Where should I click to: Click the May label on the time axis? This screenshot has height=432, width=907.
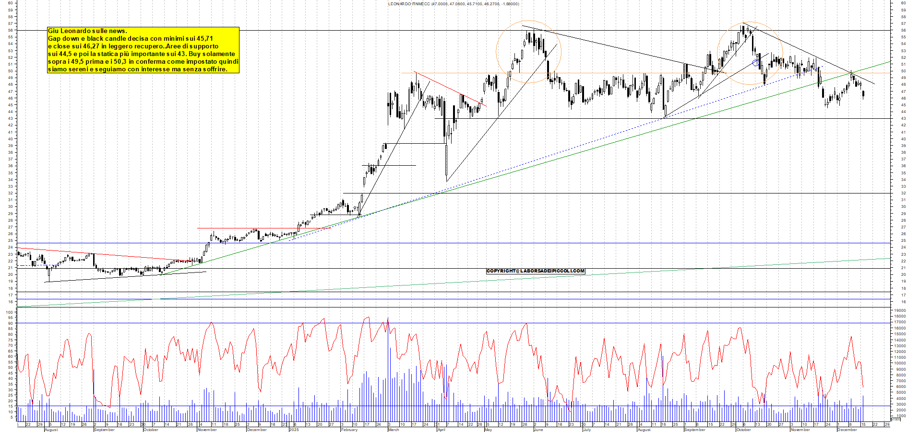[x=488, y=430]
